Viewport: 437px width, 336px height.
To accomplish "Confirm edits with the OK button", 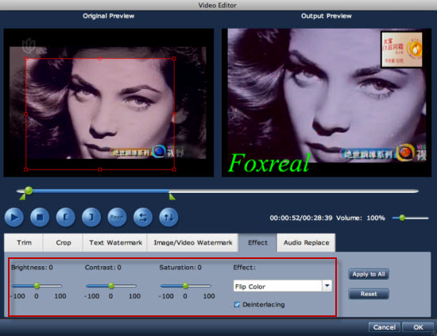I will [x=418, y=327].
